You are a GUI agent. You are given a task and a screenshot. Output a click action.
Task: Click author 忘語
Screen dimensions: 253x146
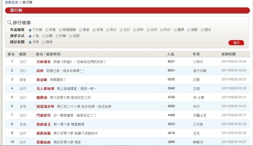pyautogui.click(x=196, y=88)
